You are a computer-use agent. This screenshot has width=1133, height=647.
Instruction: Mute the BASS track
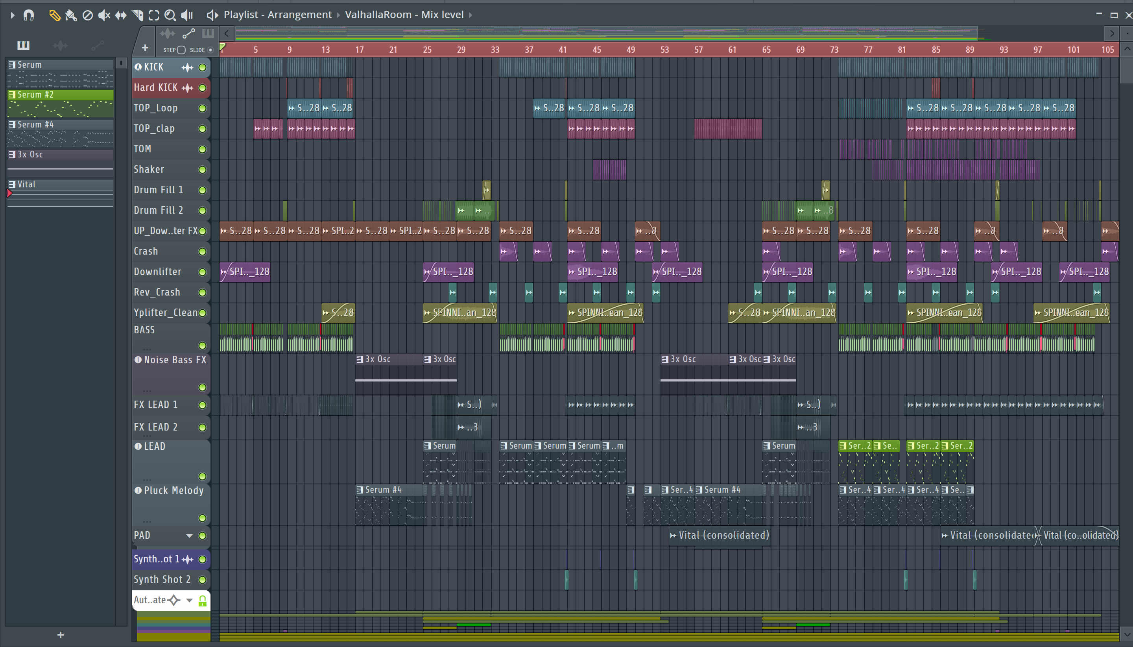point(203,346)
